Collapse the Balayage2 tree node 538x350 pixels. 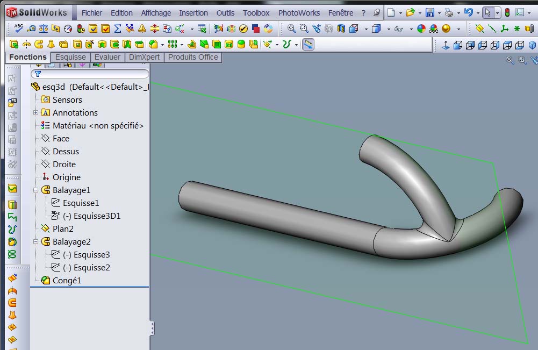pyautogui.click(x=35, y=242)
